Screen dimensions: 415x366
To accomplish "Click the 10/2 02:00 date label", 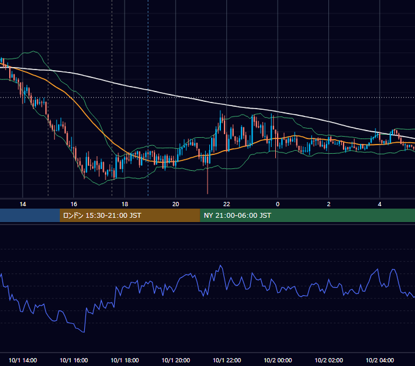I will 329,360.
